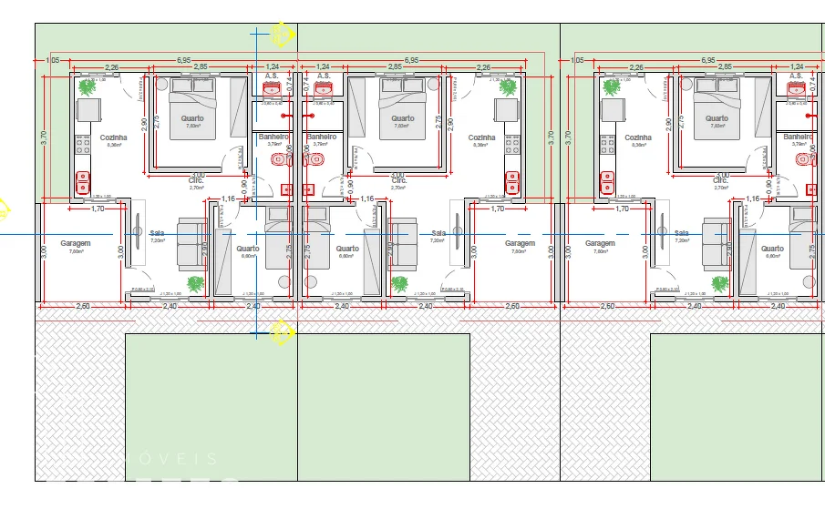Select the yellow section marker at bottom
Viewport: 825px width, 519px height.
283,332
